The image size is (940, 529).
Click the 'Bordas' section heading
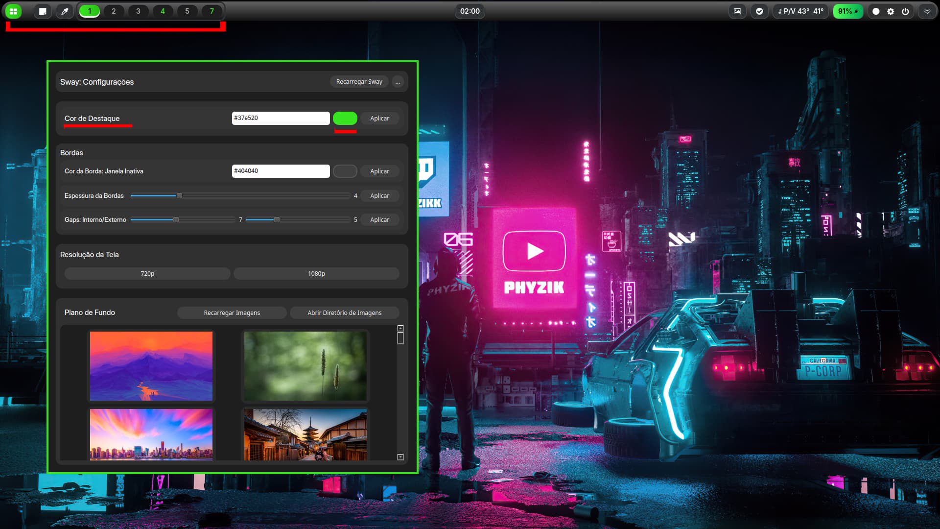coord(71,153)
